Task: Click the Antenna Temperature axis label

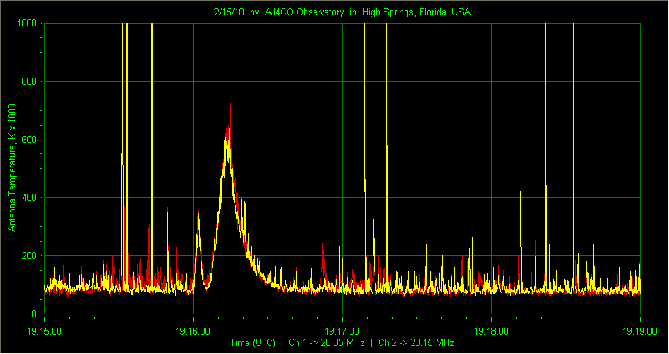Action: 12,167
